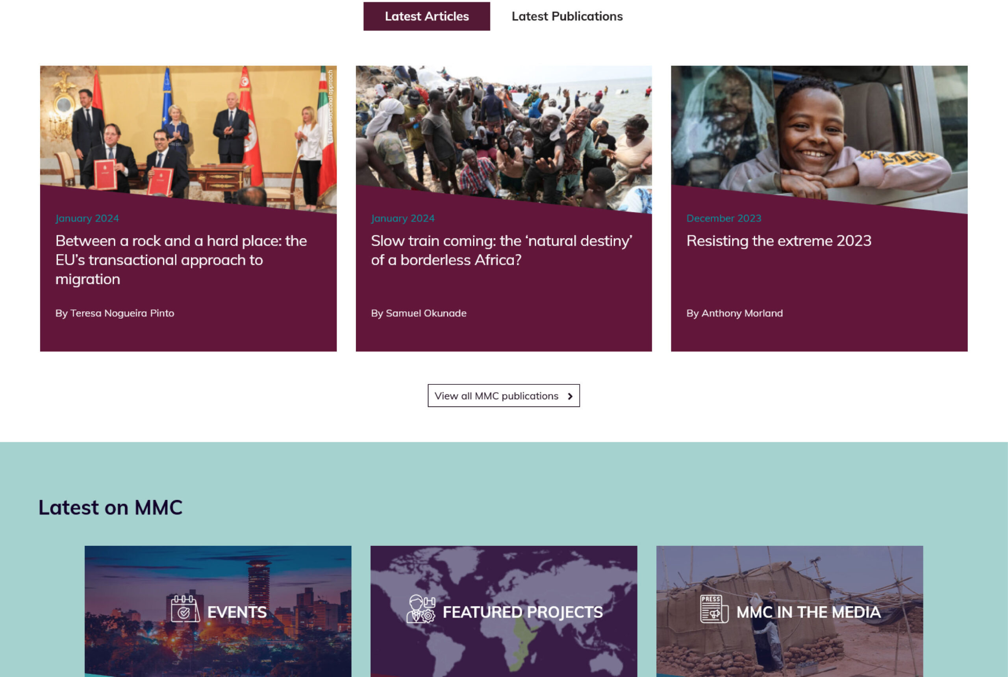Viewport: 1008px width, 677px height.
Task: Click author Samuel Okunade
Action: tap(418, 313)
